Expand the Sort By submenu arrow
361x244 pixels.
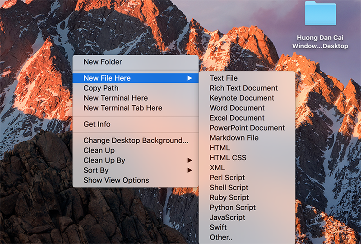tap(190, 170)
